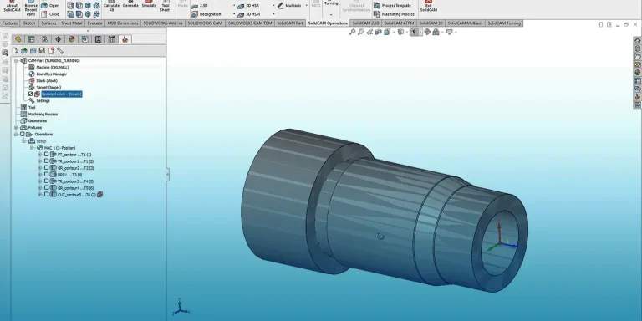The image size is (642, 321).
Task: Select Settings tree item
Action: [x=40, y=100]
